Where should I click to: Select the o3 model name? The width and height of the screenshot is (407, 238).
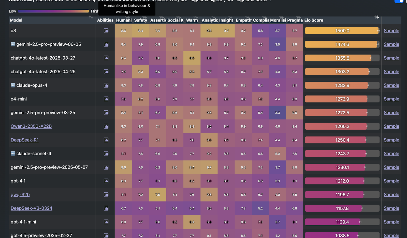click(13, 31)
